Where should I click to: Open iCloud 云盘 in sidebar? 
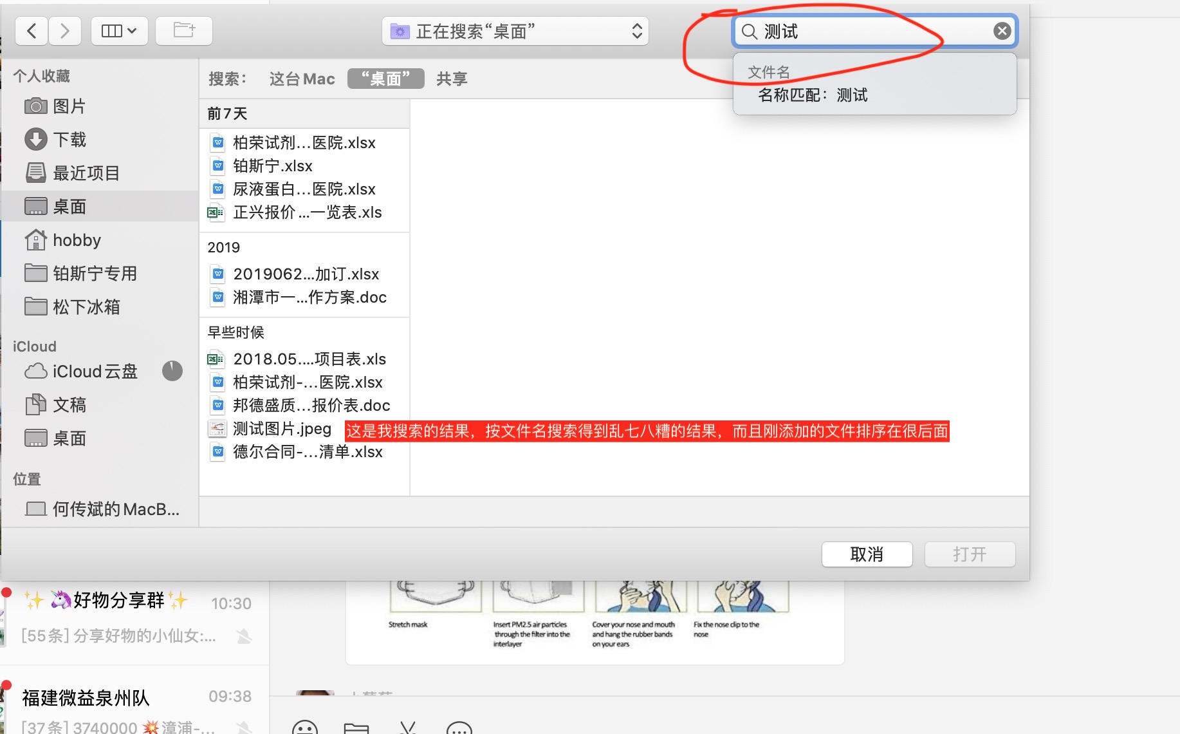[100, 372]
